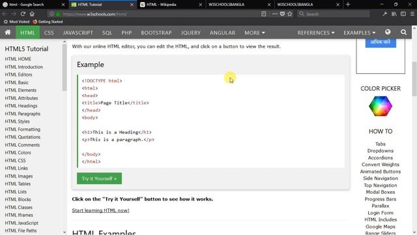Bookmark this page with the star icon
The image size is (417, 235).
(x=290, y=14)
